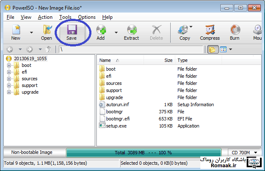Click the Forward navigation arrow
The image size is (265, 171).
click(30, 49)
